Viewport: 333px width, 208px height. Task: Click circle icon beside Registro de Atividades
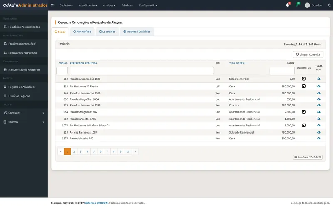5,87
